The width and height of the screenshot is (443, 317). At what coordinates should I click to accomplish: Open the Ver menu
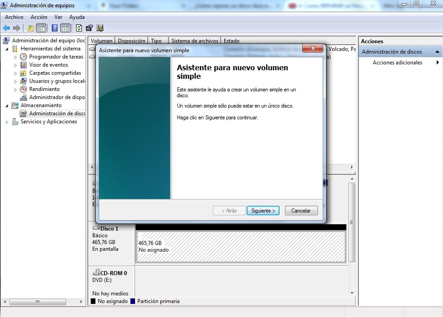click(x=58, y=17)
